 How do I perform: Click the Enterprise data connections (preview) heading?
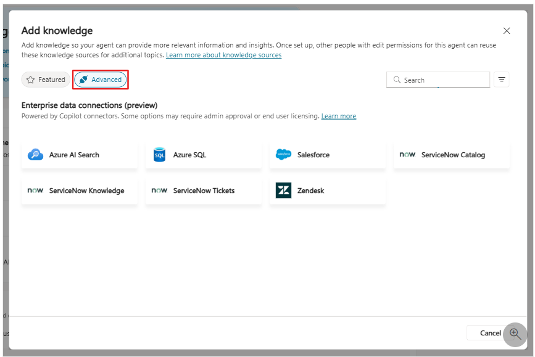tap(89, 105)
